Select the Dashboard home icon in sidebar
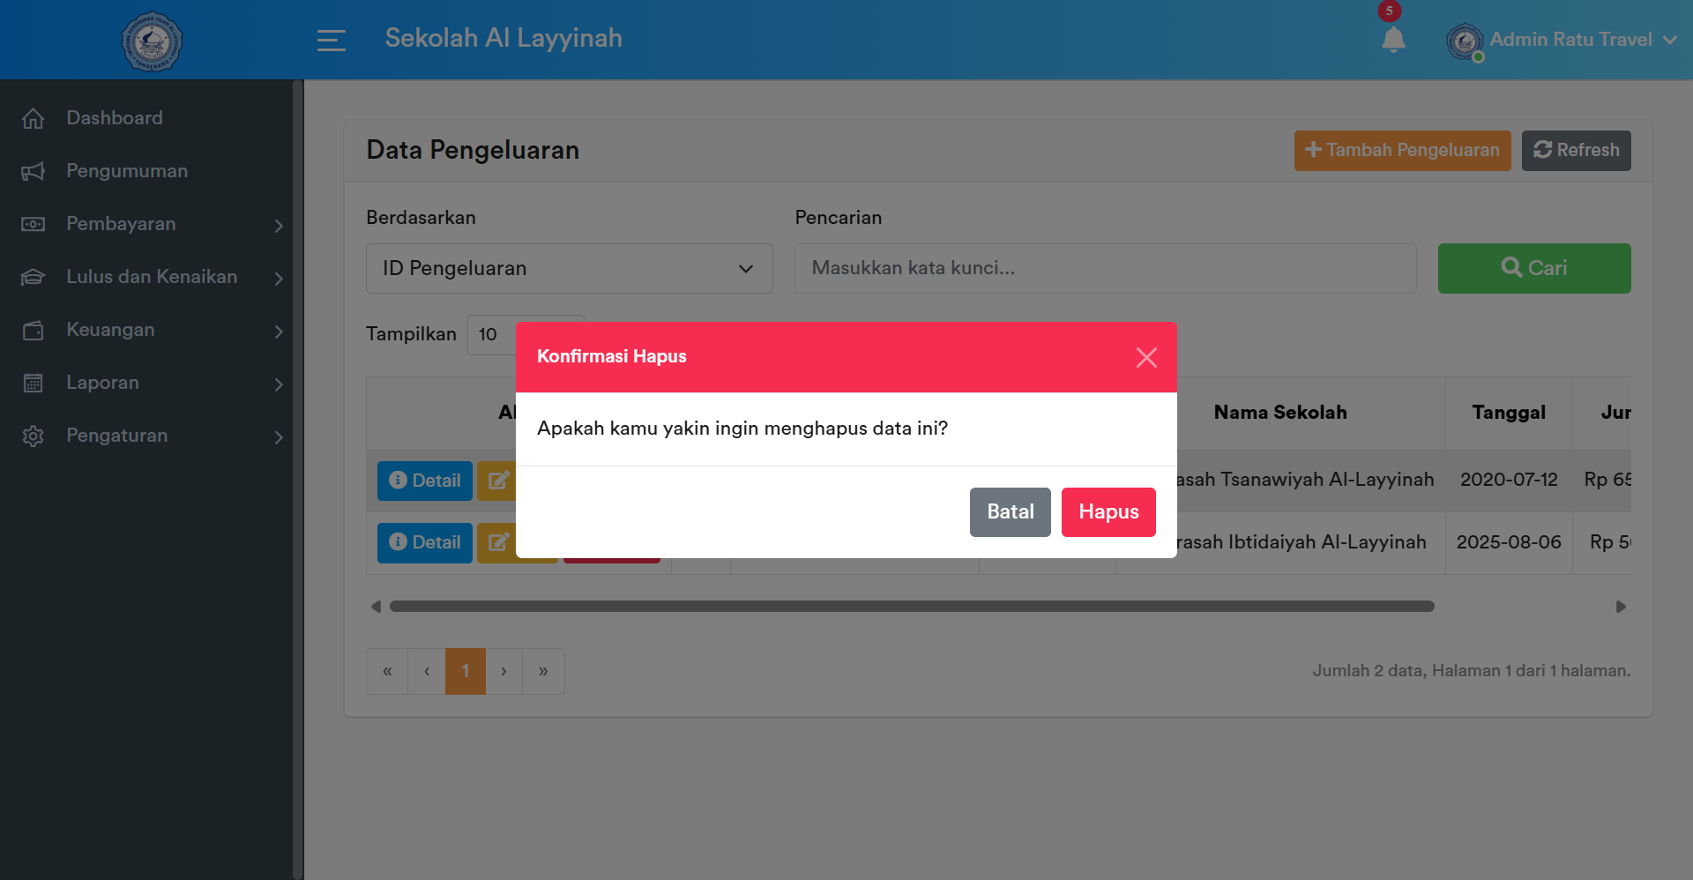Screen dimensions: 1693x880 pos(34,117)
